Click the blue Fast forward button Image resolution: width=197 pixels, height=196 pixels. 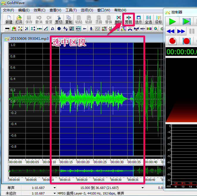point(181,31)
